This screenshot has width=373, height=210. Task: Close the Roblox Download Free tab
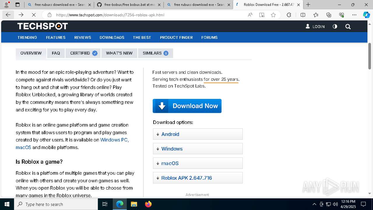tap(298, 5)
